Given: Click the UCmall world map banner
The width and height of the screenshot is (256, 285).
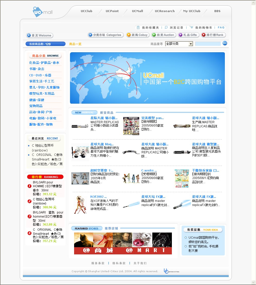Looking at the screenshot, I should 147,78.
